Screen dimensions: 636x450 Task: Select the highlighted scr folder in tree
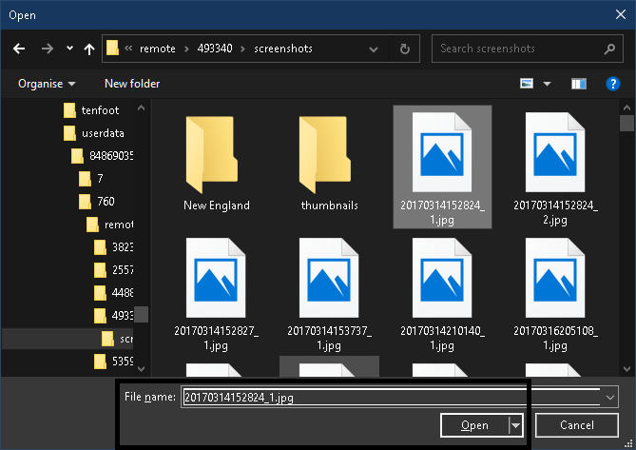[x=117, y=339]
